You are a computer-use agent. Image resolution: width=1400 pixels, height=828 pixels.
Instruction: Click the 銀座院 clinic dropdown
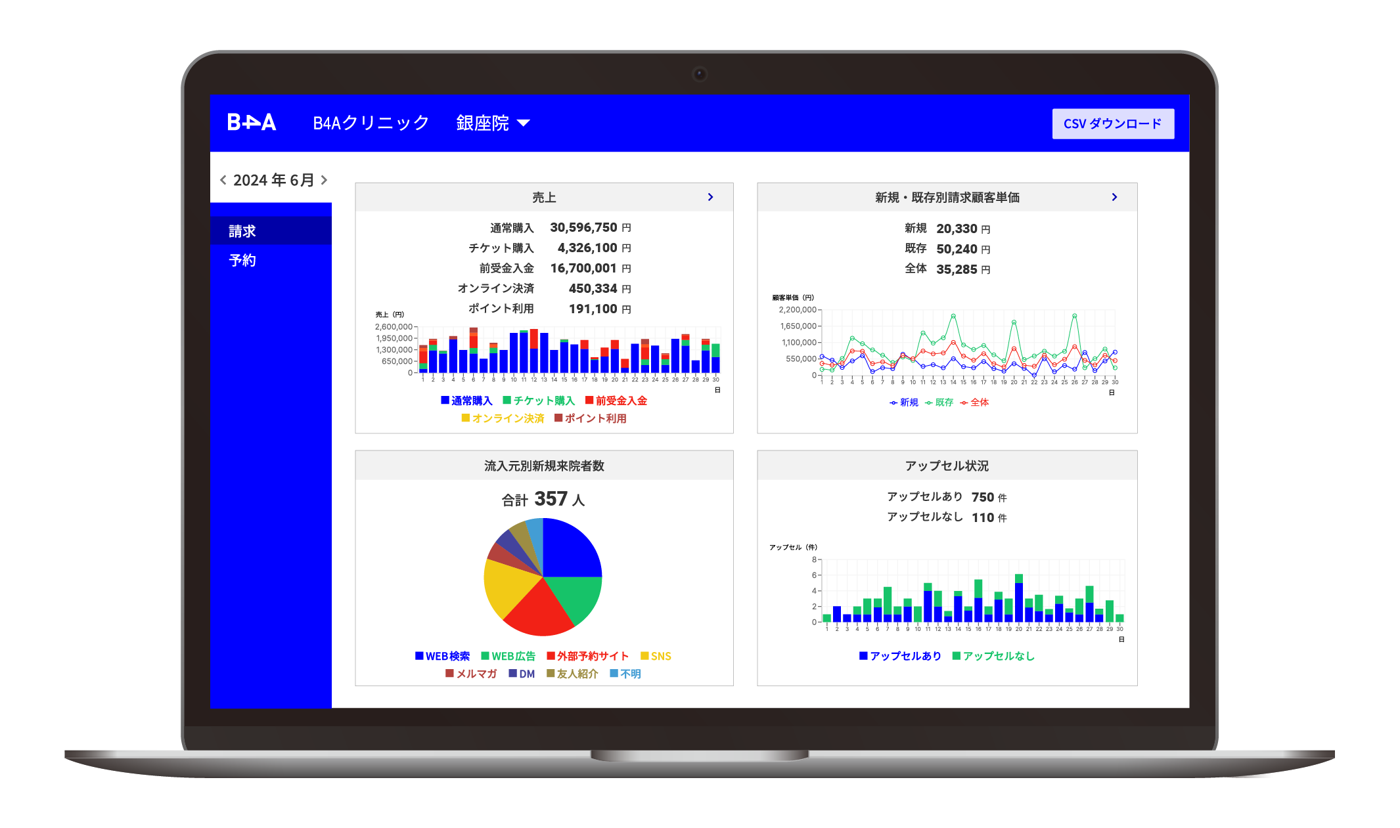[494, 122]
